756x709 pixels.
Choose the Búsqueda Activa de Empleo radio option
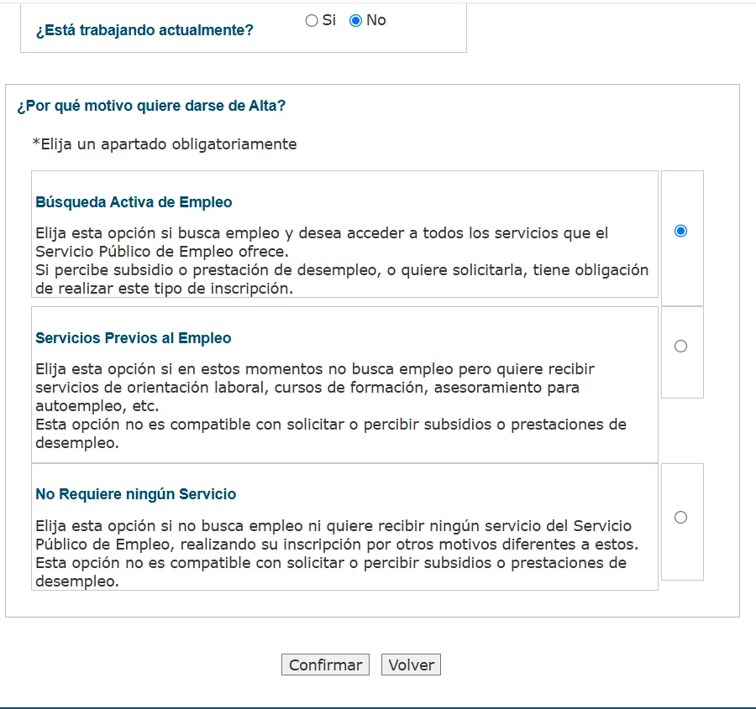click(x=680, y=232)
